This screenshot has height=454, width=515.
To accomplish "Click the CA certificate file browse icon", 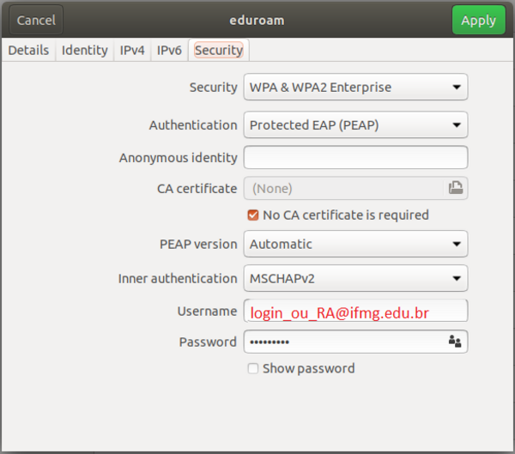I will [456, 188].
